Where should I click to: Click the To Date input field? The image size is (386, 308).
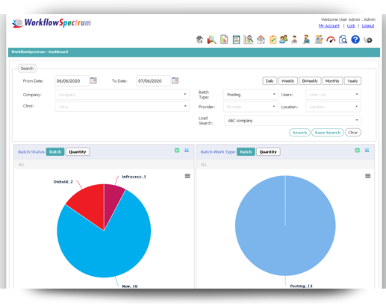click(154, 81)
